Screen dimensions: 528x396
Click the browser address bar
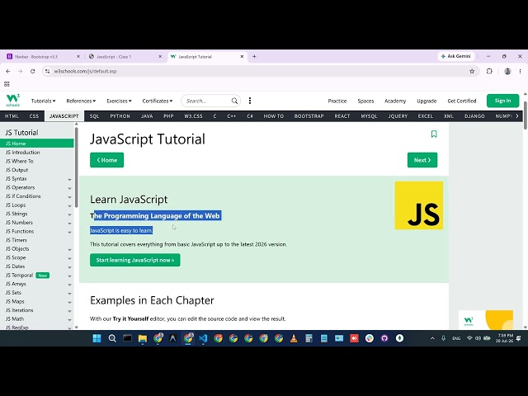pyautogui.click(x=259, y=71)
